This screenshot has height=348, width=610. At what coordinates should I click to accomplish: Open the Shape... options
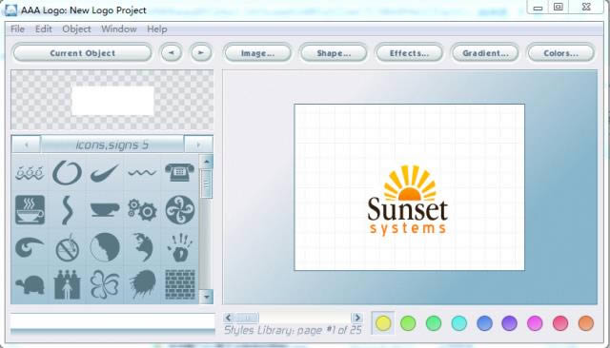(334, 53)
